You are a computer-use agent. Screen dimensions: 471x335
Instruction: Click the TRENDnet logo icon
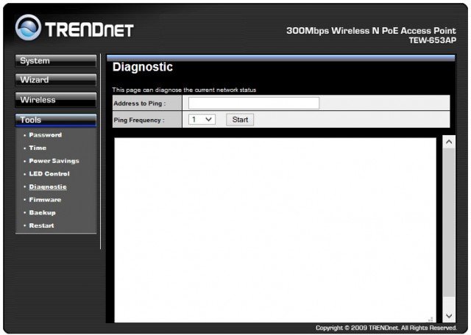(29, 29)
